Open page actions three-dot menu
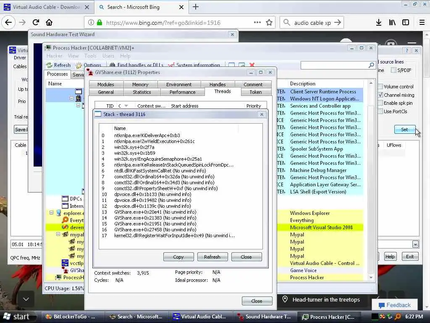This screenshot has height=323, width=430. coord(257,23)
